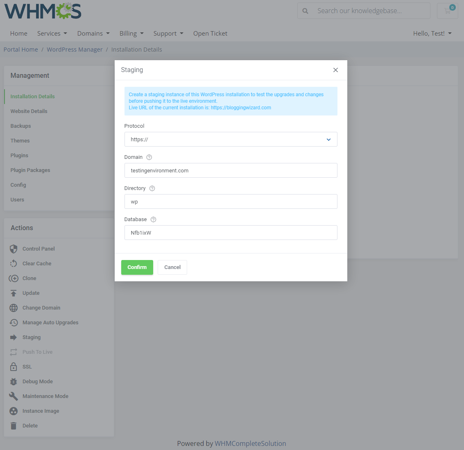464x450 pixels.
Task: Click the Clone plus-circle icon
Action: point(14,278)
